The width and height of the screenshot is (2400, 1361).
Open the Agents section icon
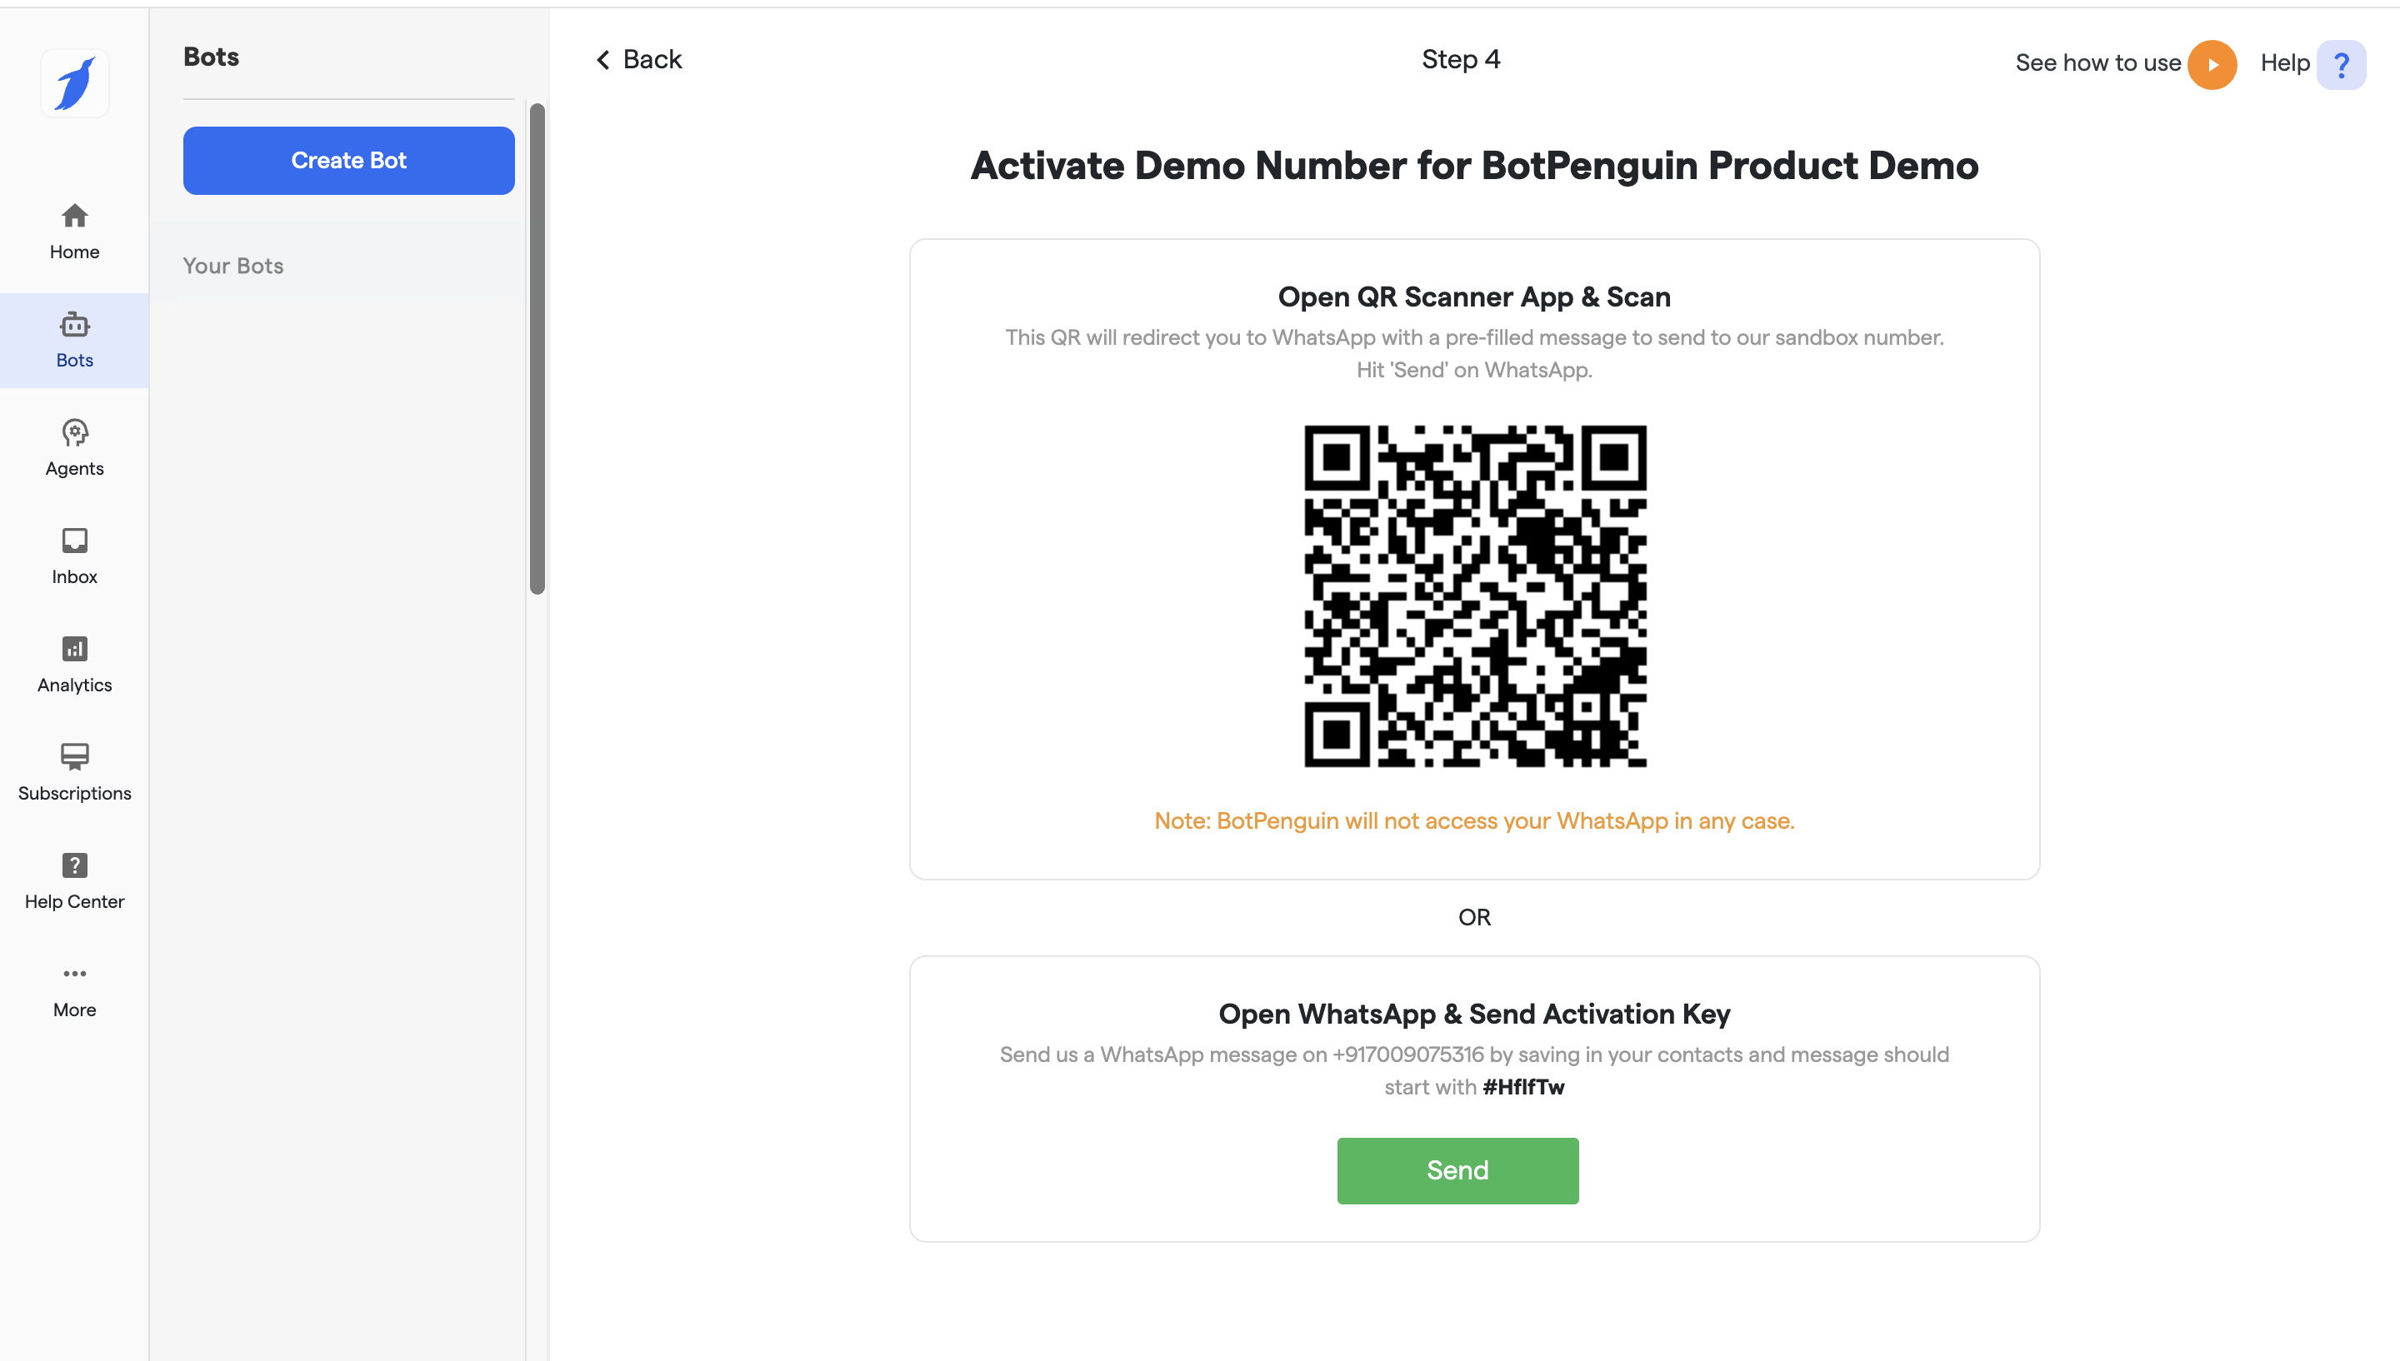[75, 434]
